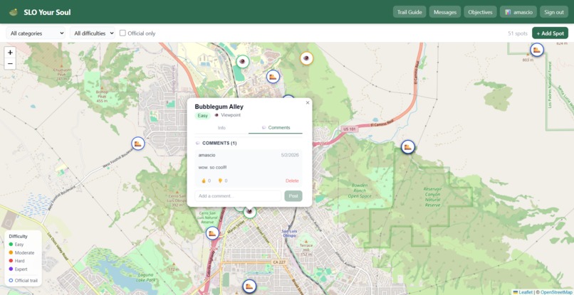The image size is (574, 295).
Task: Click the '51 spots' counter text
Action: pyautogui.click(x=518, y=33)
